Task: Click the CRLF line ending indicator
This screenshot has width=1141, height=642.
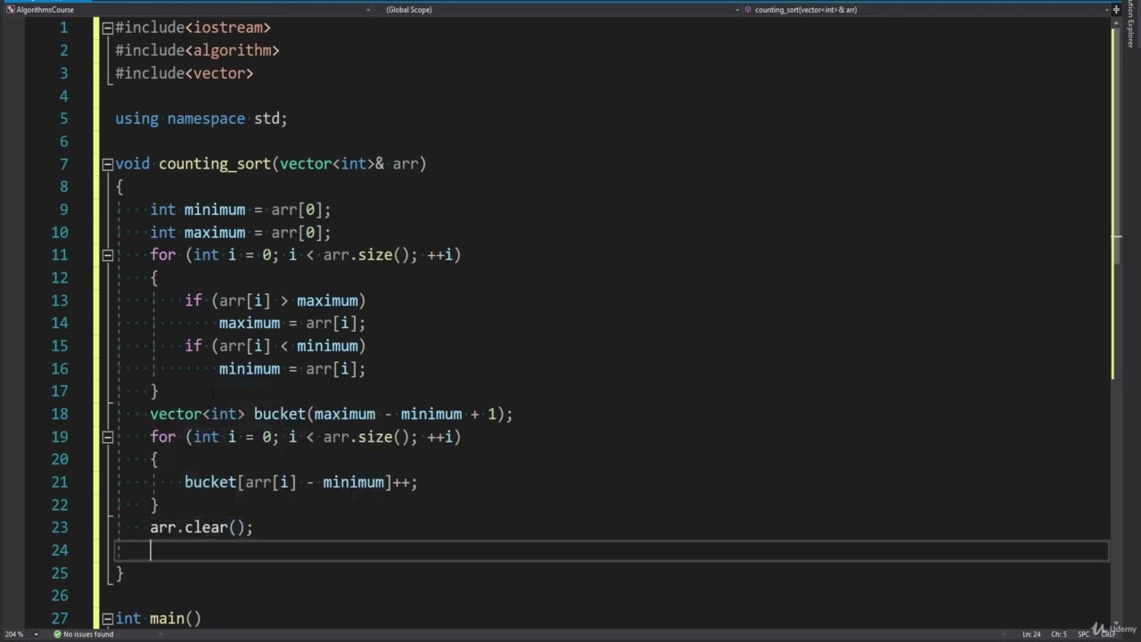Action: (1108, 635)
